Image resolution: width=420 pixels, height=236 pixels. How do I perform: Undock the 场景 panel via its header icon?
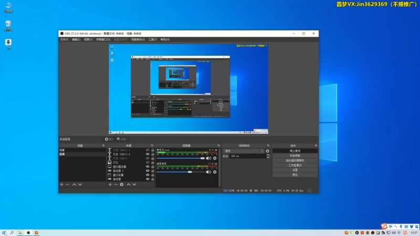click(x=103, y=146)
